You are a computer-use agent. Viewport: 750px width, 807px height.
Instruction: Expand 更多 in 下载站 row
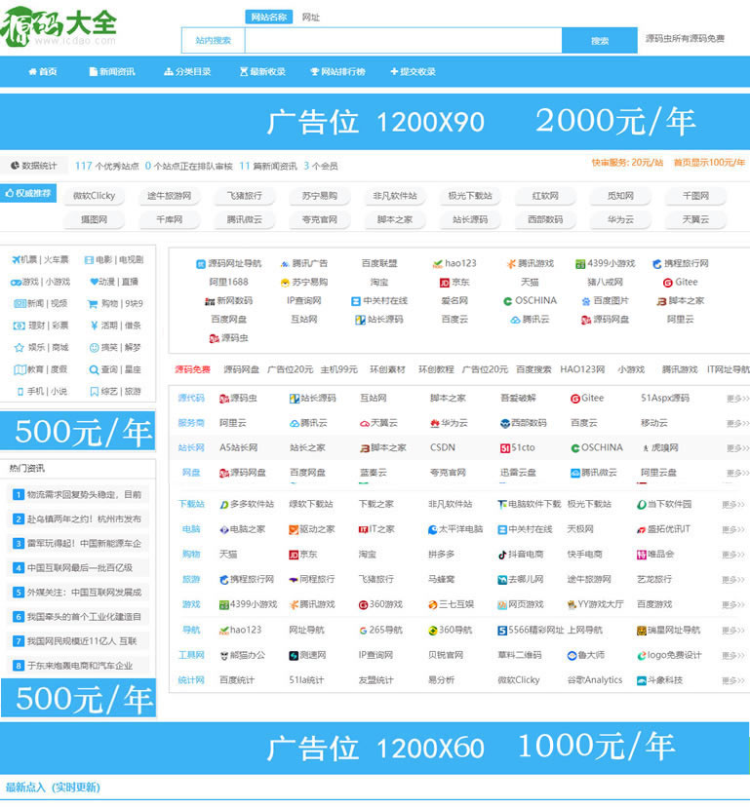[x=733, y=505]
